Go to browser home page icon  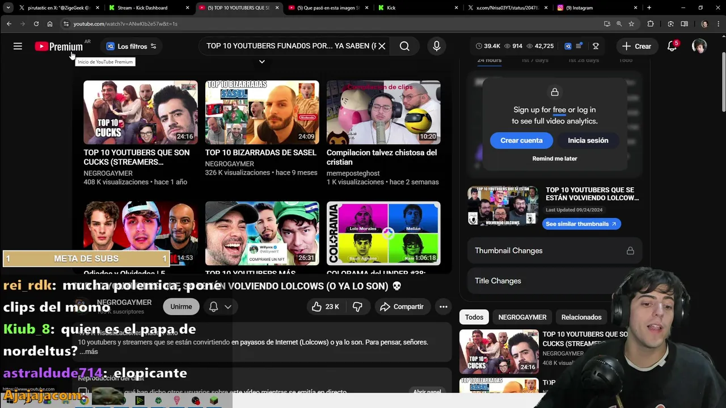[50, 24]
